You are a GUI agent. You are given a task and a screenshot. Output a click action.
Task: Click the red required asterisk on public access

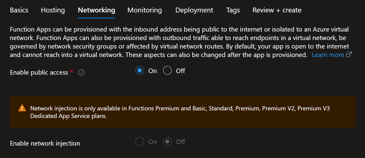click(72, 72)
